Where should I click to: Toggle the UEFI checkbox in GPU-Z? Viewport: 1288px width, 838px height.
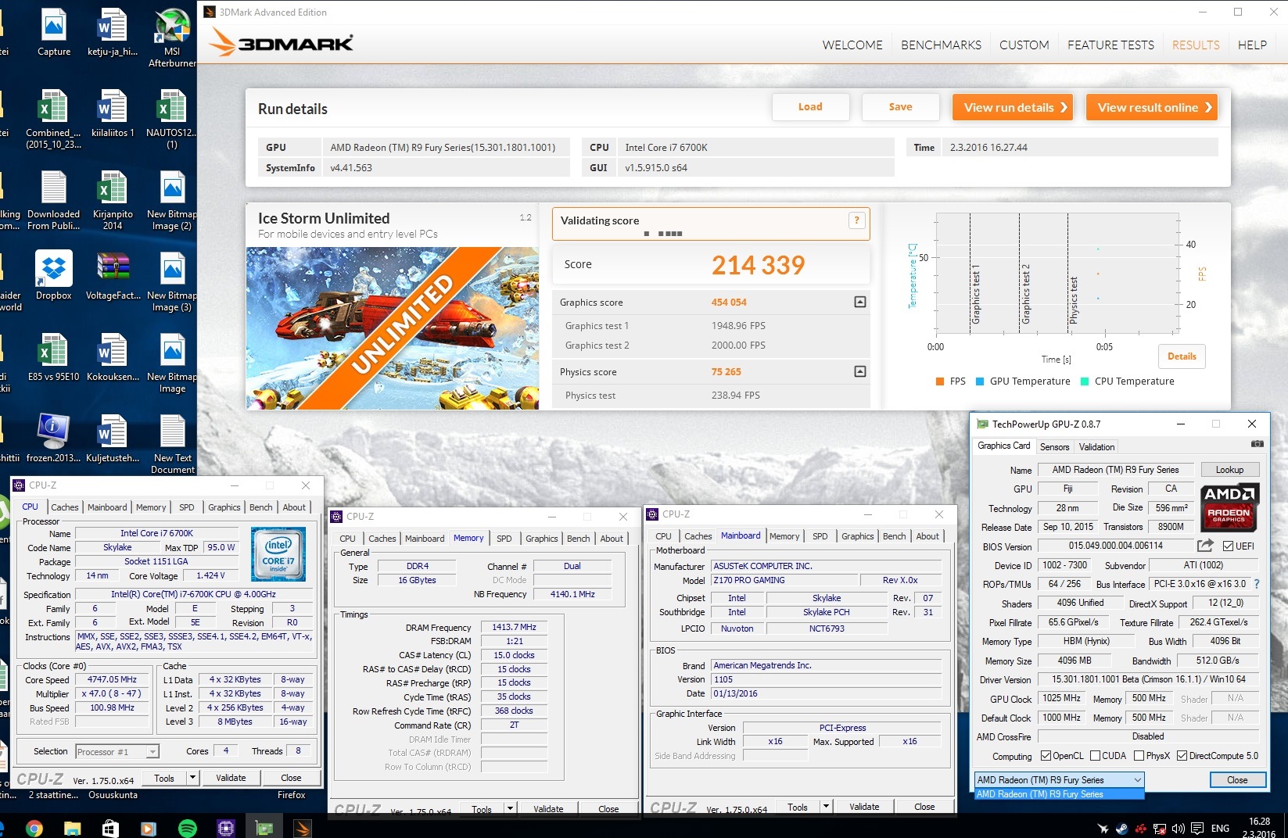(x=1228, y=546)
